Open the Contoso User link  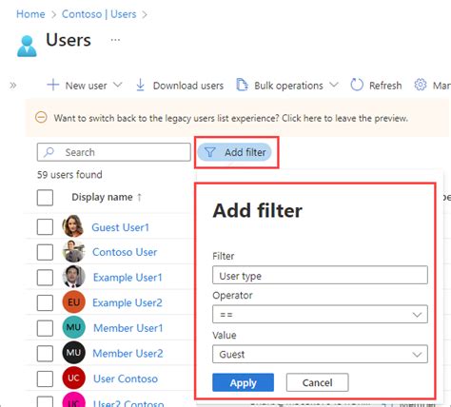pos(125,252)
